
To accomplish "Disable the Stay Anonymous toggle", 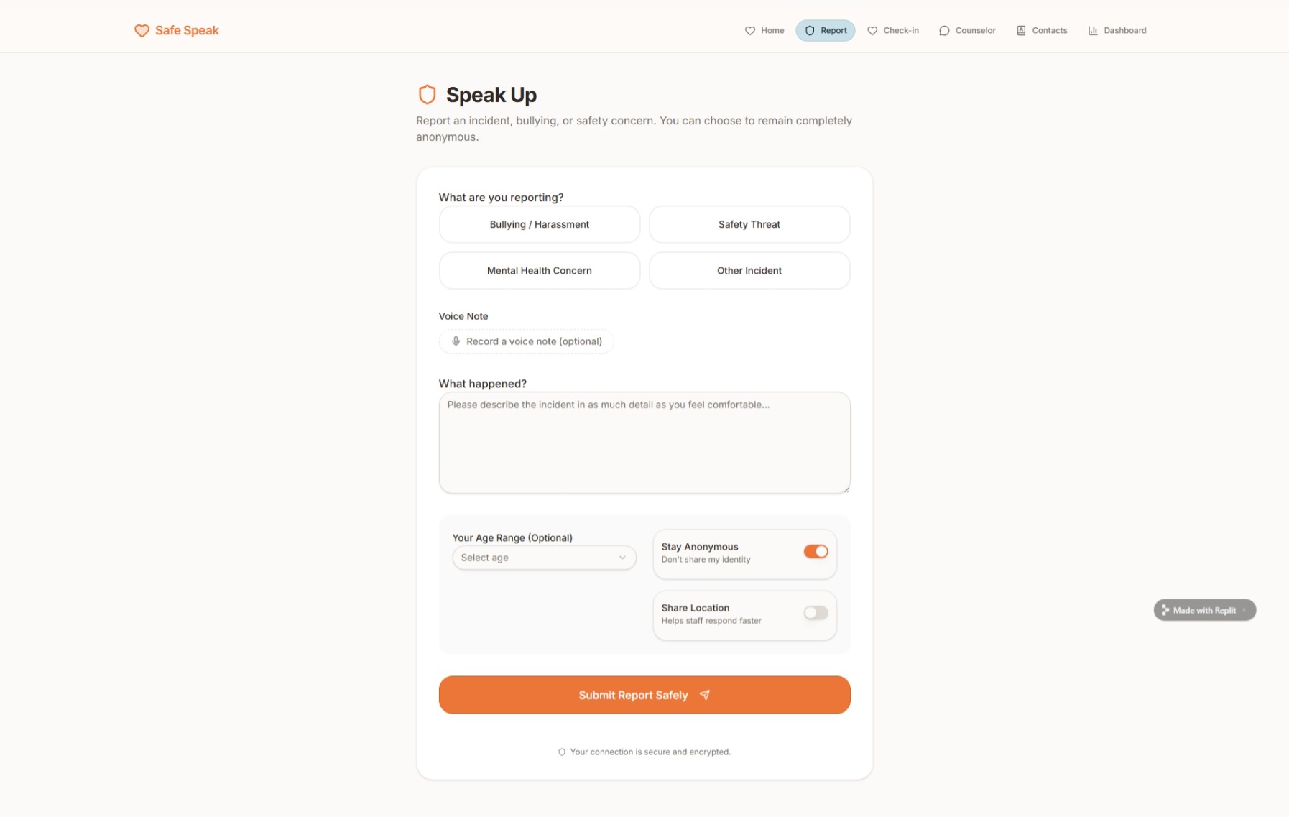I will [816, 551].
